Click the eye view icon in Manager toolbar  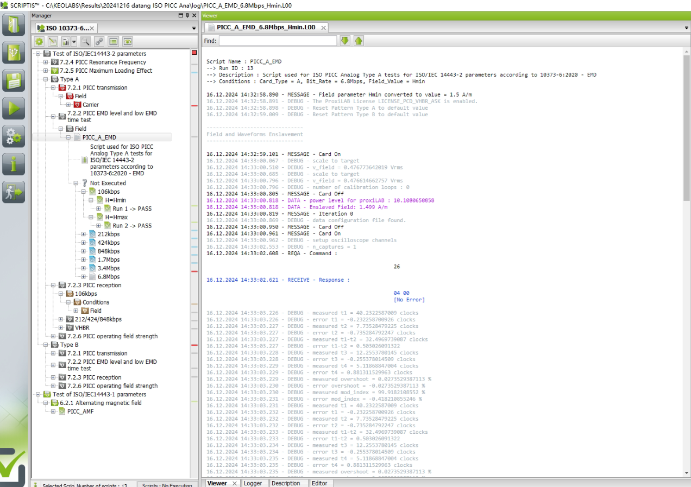click(128, 41)
